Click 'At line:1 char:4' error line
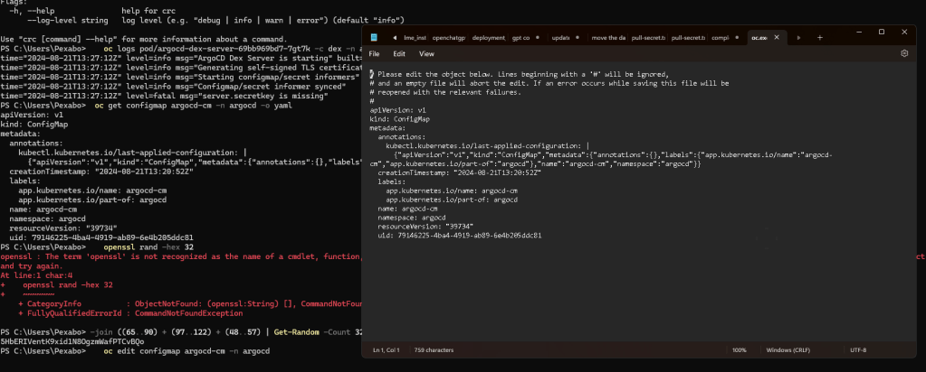The image size is (926, 372). point(36,275)
